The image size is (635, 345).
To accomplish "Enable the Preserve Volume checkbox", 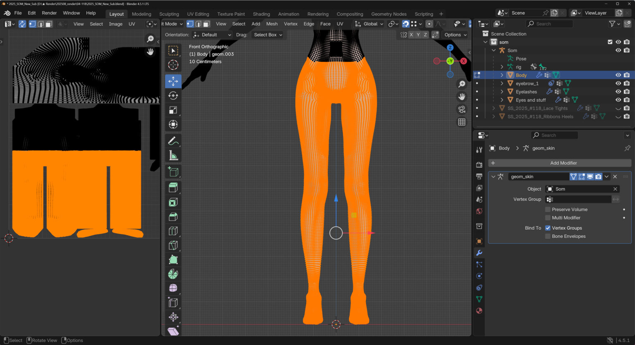I will click(548, 209).
